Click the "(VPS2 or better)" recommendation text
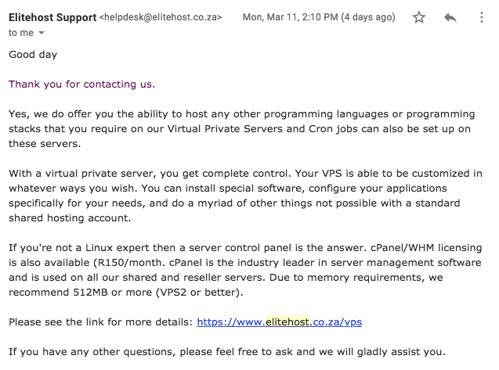 point(200,292)
